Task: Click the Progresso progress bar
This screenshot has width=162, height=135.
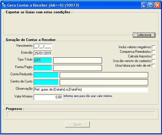Action: tap(81, 114)
